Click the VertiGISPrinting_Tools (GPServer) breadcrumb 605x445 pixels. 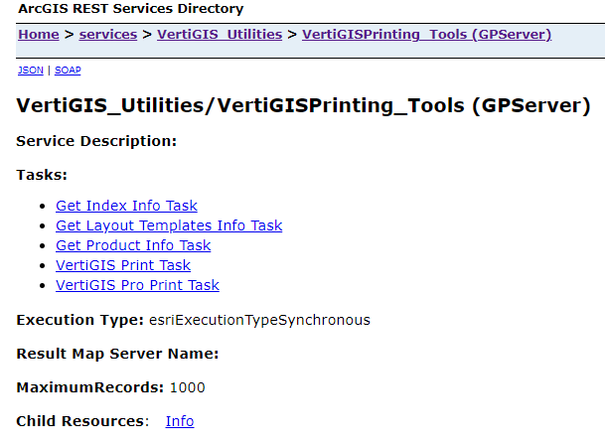point(427,35)
